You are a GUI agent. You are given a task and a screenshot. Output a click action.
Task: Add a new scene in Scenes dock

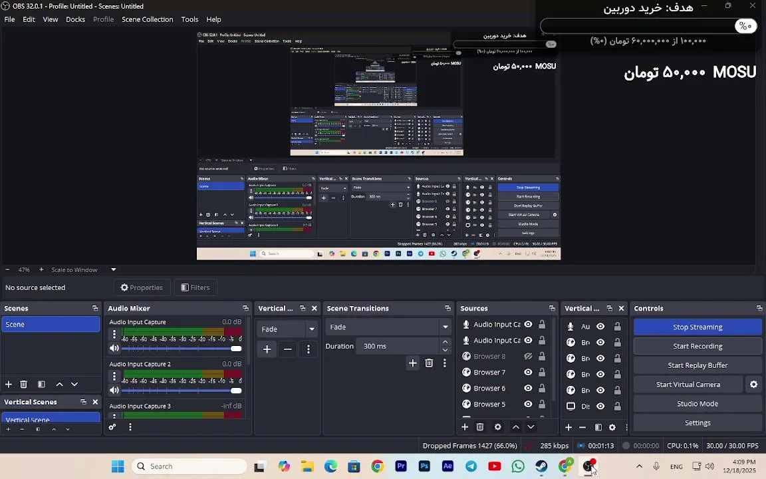[x=8, y=384]
